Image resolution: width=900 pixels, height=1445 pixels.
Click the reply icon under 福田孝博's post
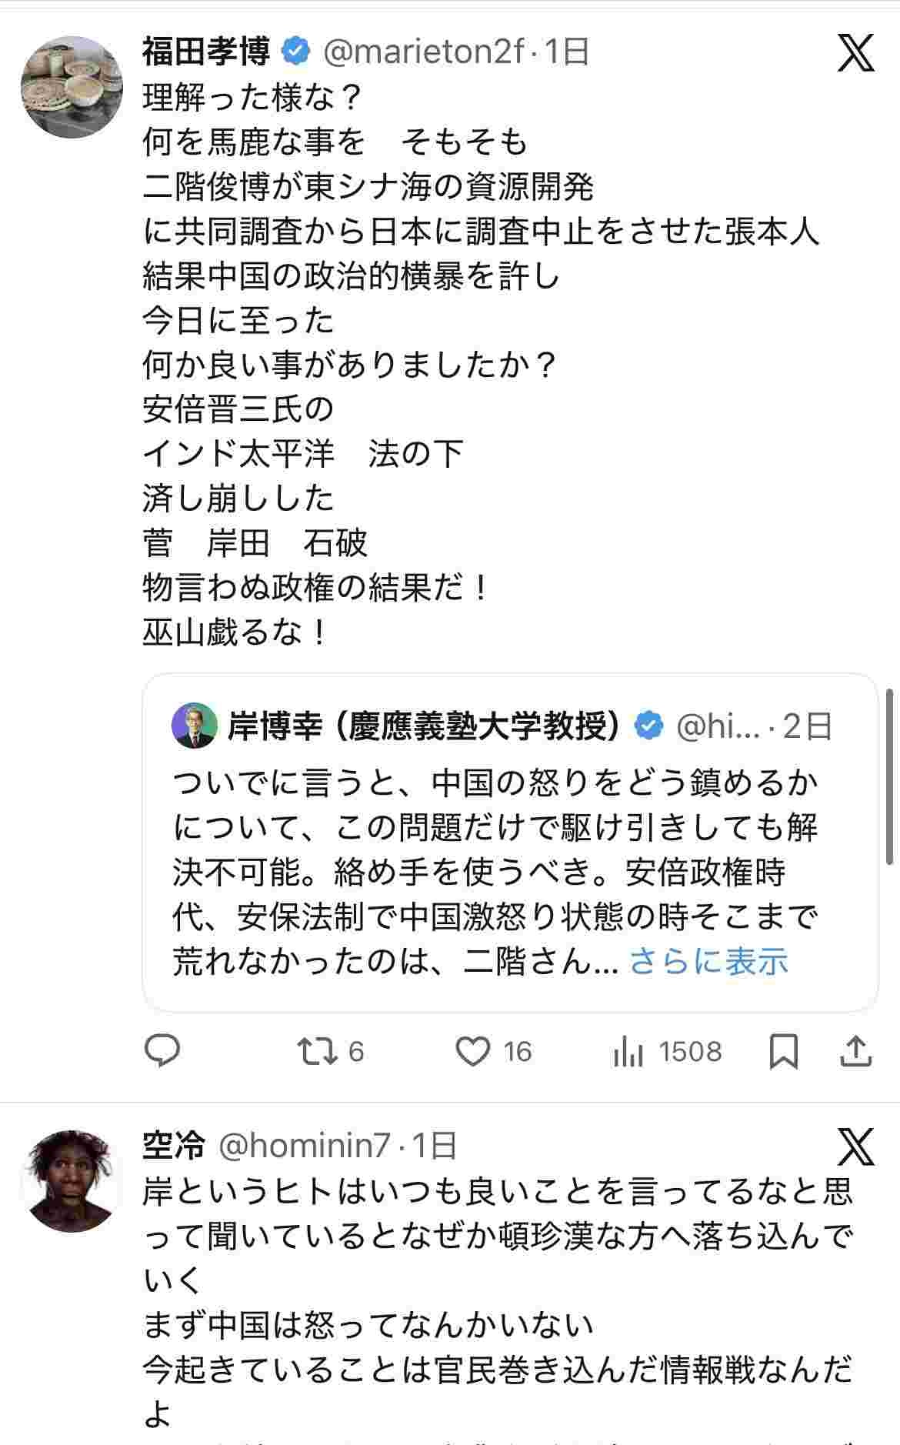tap(162, 1051)
